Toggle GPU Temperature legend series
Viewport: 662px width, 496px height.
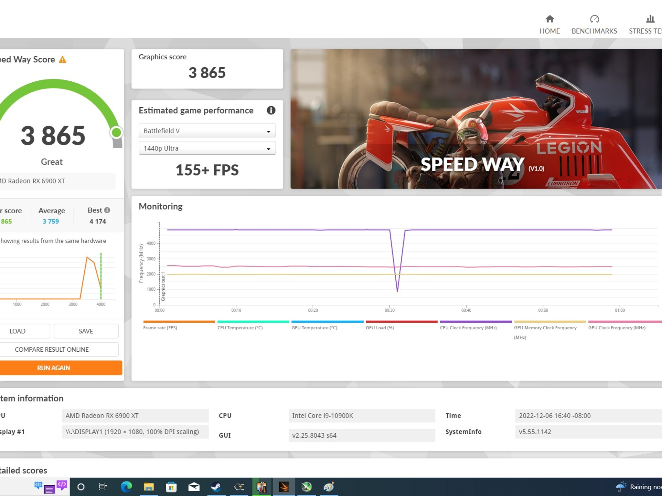point(327,325)
